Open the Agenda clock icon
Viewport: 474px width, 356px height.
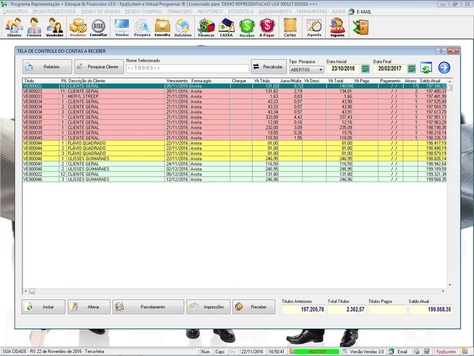[x=314, y=27]
